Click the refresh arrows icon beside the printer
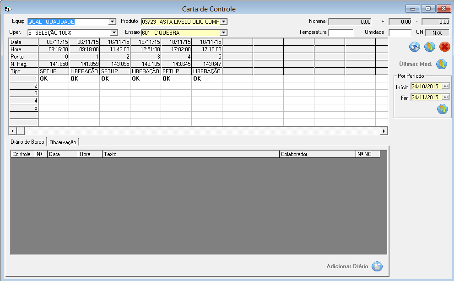The image size is (454, 281). [x=430, y=47]
